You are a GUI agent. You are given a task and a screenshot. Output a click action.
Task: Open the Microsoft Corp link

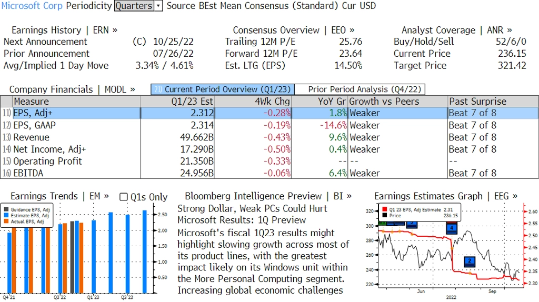click(x=32, y=6)
